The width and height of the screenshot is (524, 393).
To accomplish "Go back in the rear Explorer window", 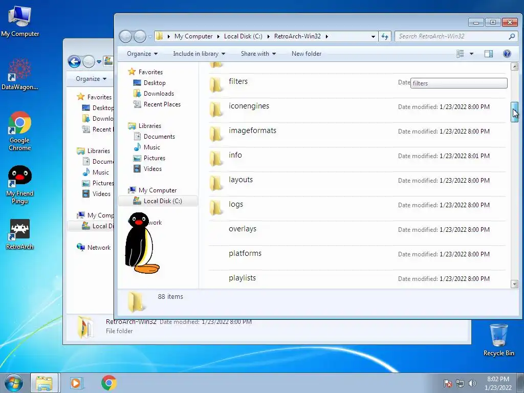I will (x=74, y=61).
